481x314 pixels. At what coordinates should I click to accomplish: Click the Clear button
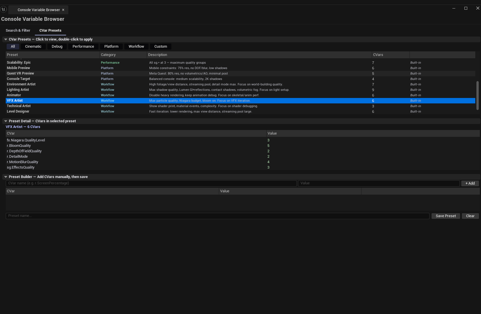[470, 216]
